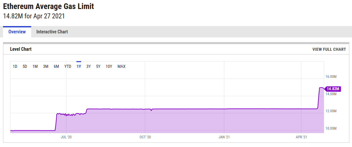Click the 14.82M for Apr 27 2021 subtitle

click(34, 16)
